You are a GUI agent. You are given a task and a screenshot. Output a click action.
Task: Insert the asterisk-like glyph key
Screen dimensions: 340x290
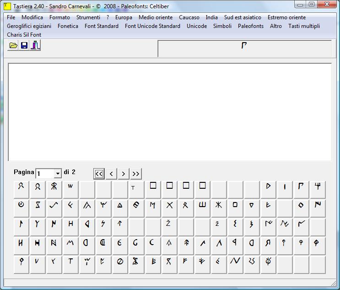click(x=219, y=208)
